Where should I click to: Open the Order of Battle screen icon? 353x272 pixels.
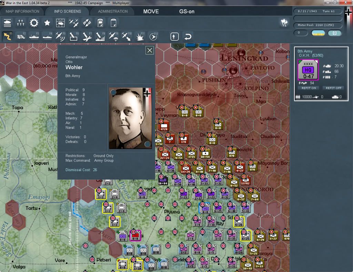(x=8, y=23)
